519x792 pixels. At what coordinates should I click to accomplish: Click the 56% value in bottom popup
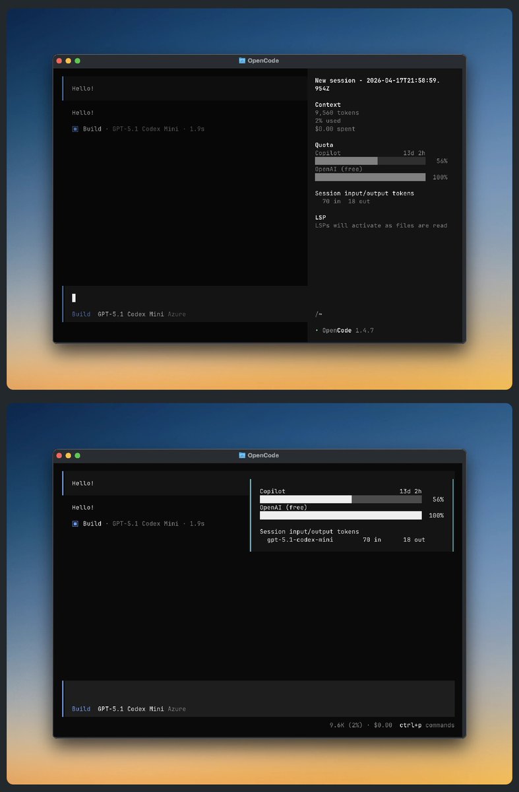pyautogui.click(x=438, y=500)
